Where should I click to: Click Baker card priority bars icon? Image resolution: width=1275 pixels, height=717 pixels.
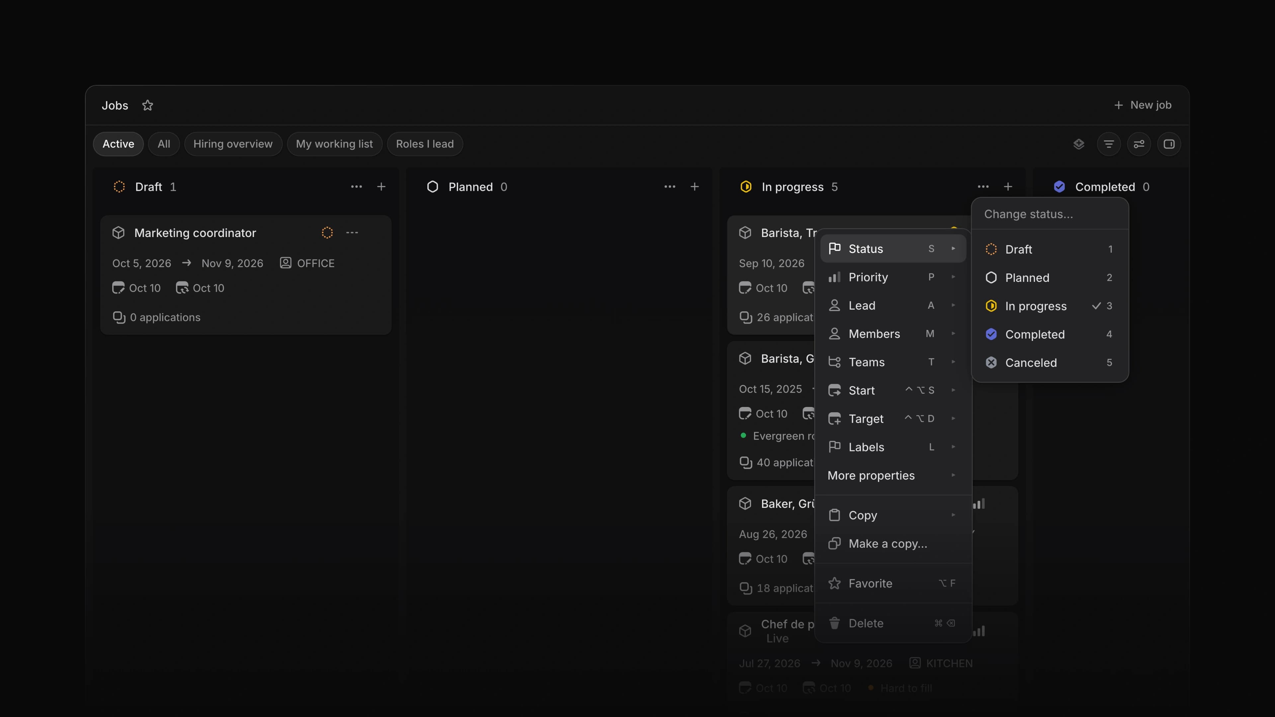click(979, 504)
